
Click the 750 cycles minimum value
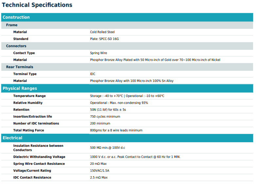pos(105,117)
